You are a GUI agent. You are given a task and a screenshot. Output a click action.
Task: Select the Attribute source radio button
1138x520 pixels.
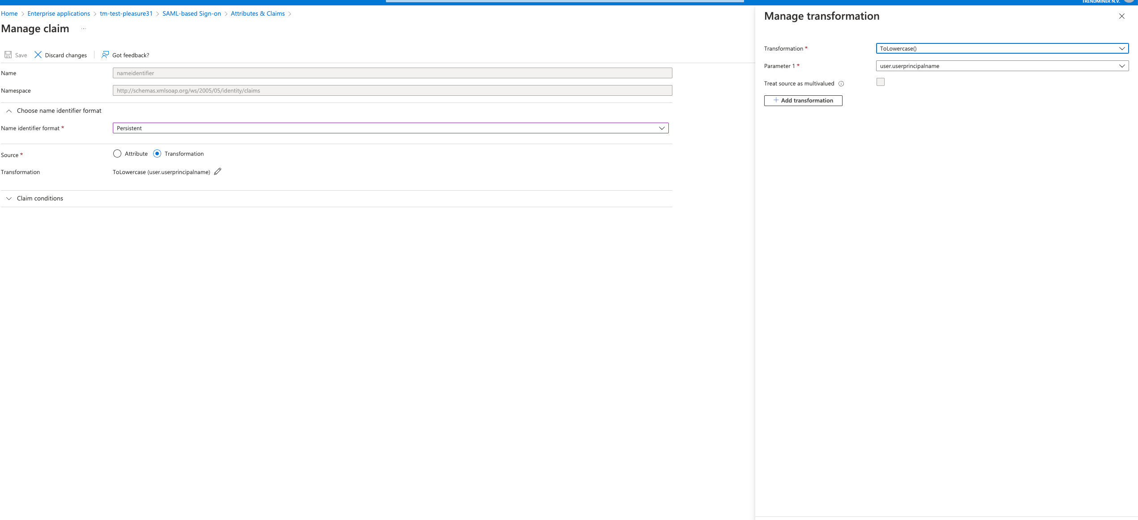117,153
